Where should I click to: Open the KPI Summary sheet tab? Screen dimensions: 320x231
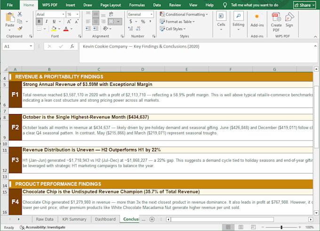pyautogui.click(x=74, y=219)
